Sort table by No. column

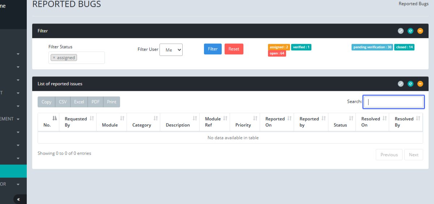48,122
